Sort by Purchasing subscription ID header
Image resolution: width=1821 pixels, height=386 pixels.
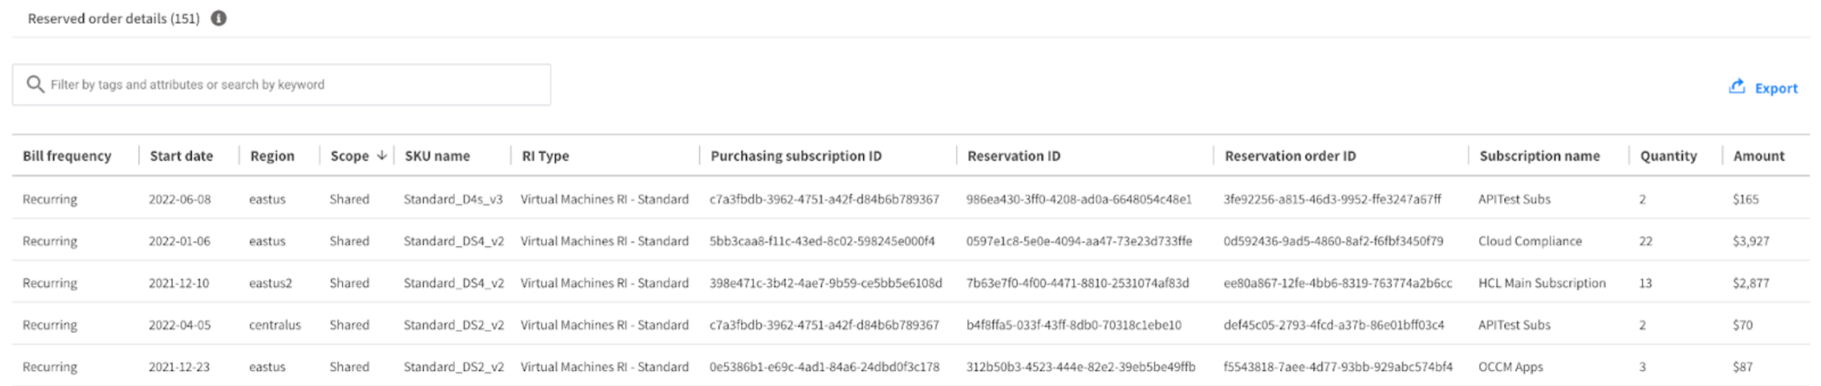[x=796, y=156]
